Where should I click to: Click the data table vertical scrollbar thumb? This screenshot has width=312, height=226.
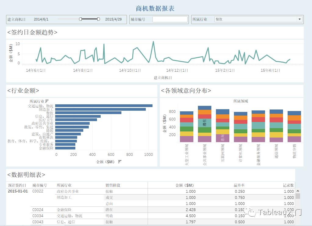298,196
